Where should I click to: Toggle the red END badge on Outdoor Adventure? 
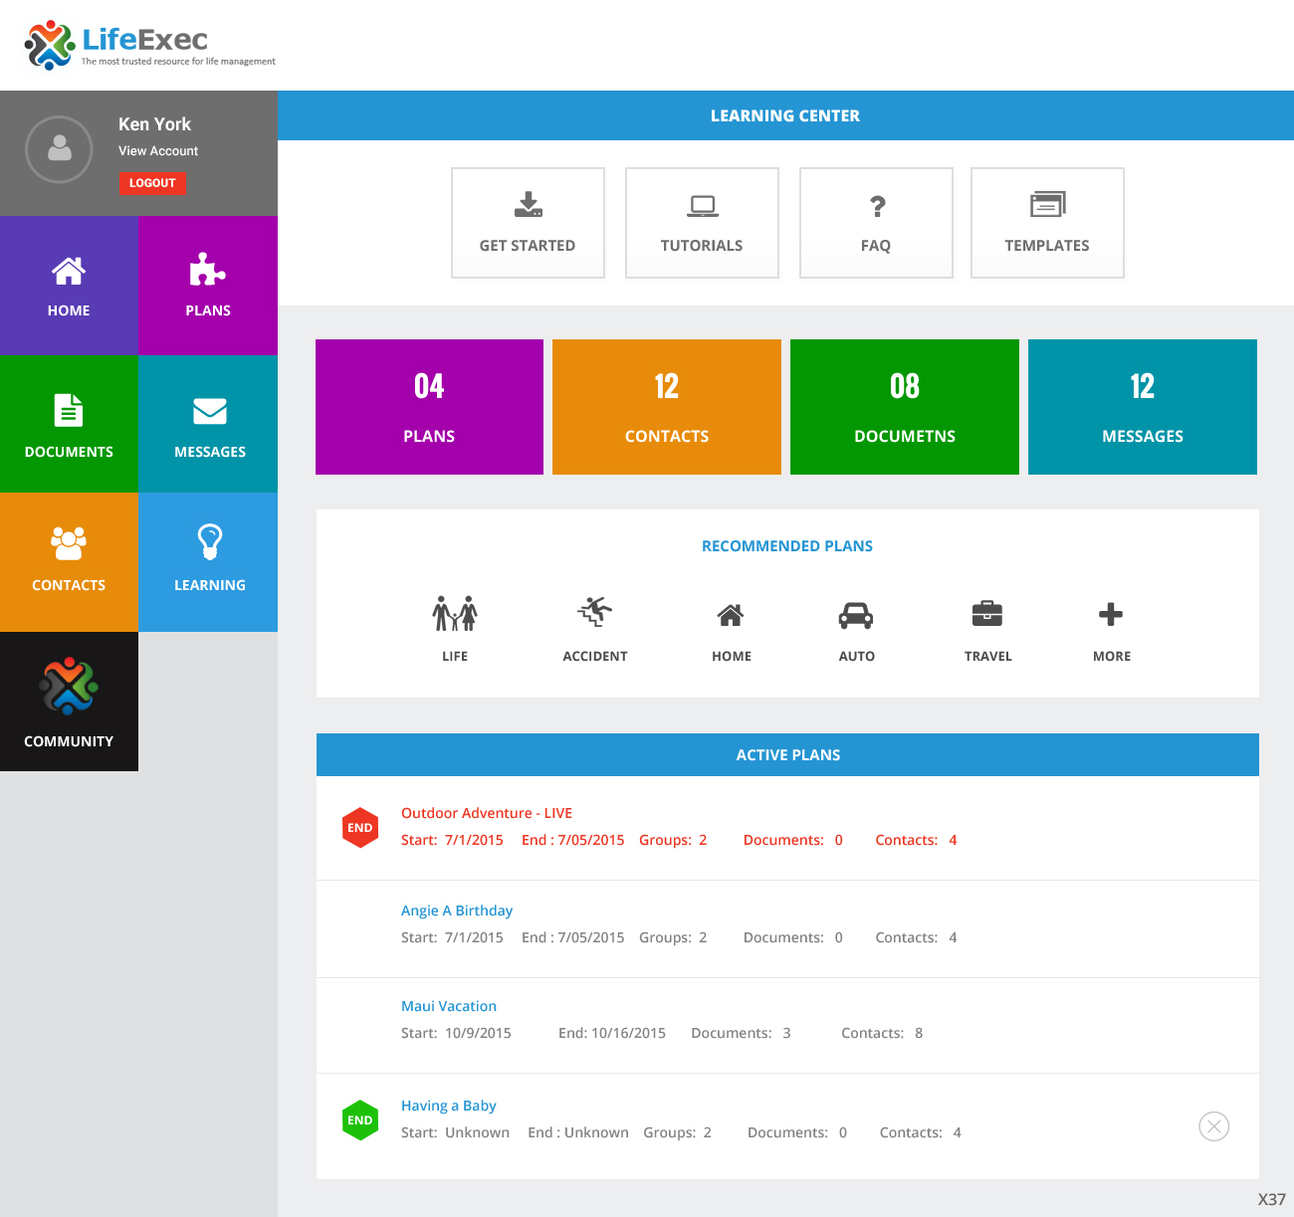point(360,827)
